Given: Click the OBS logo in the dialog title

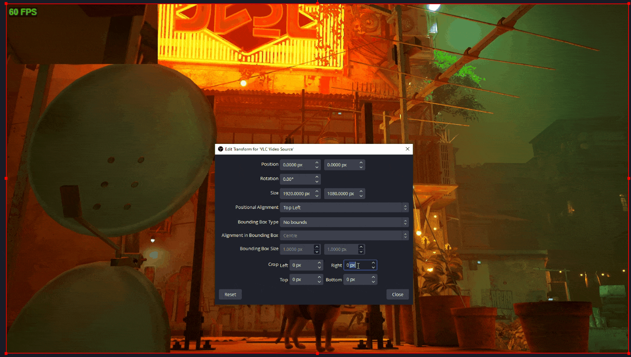Looking at the screenshot, I should pyautogui.click(x=221, y=149).
